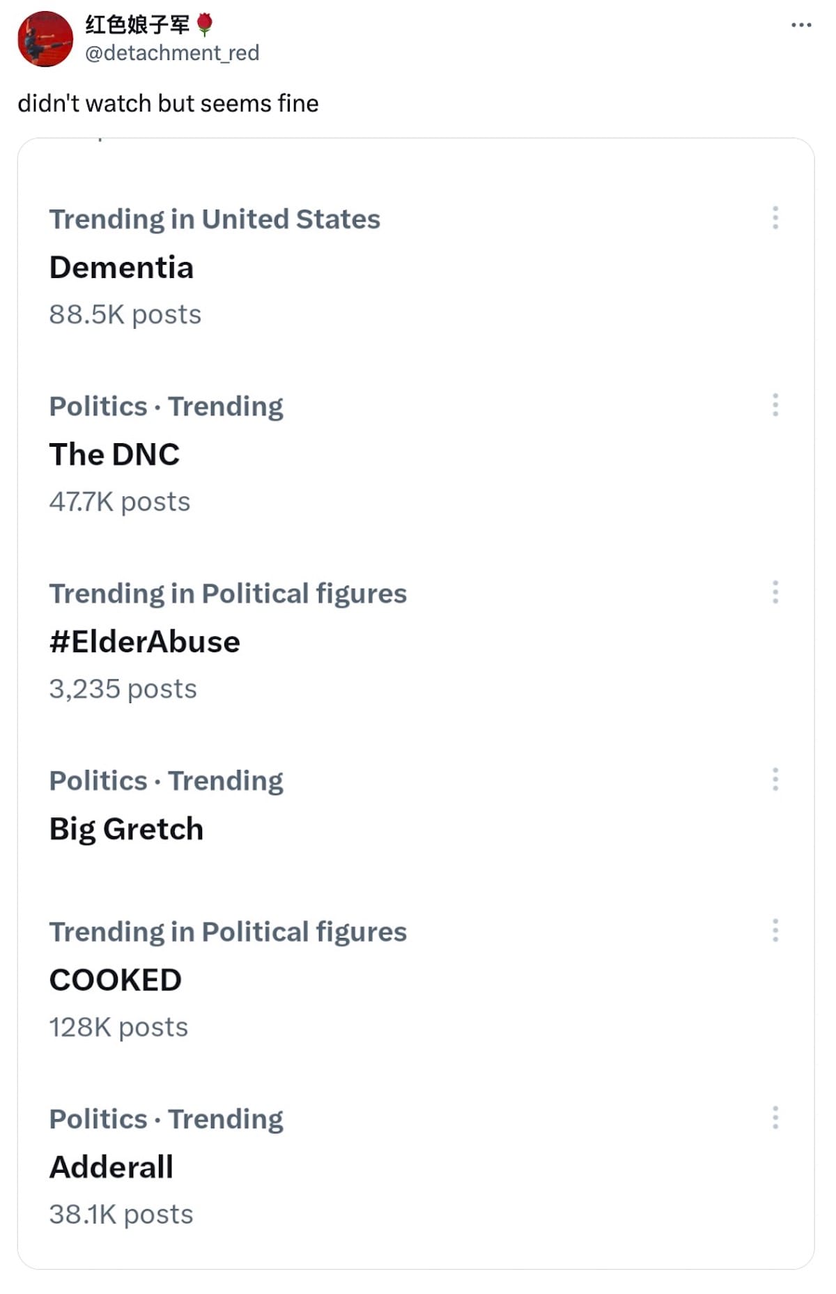This screenshot has width=836, height=1294.
Task: Click the display name 红色娘子军
Action: click(137, 25)
